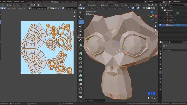The height and width of the screenshot is (105, 187).
Task: Activate the Rotate tool
Action: click(81, 26)
